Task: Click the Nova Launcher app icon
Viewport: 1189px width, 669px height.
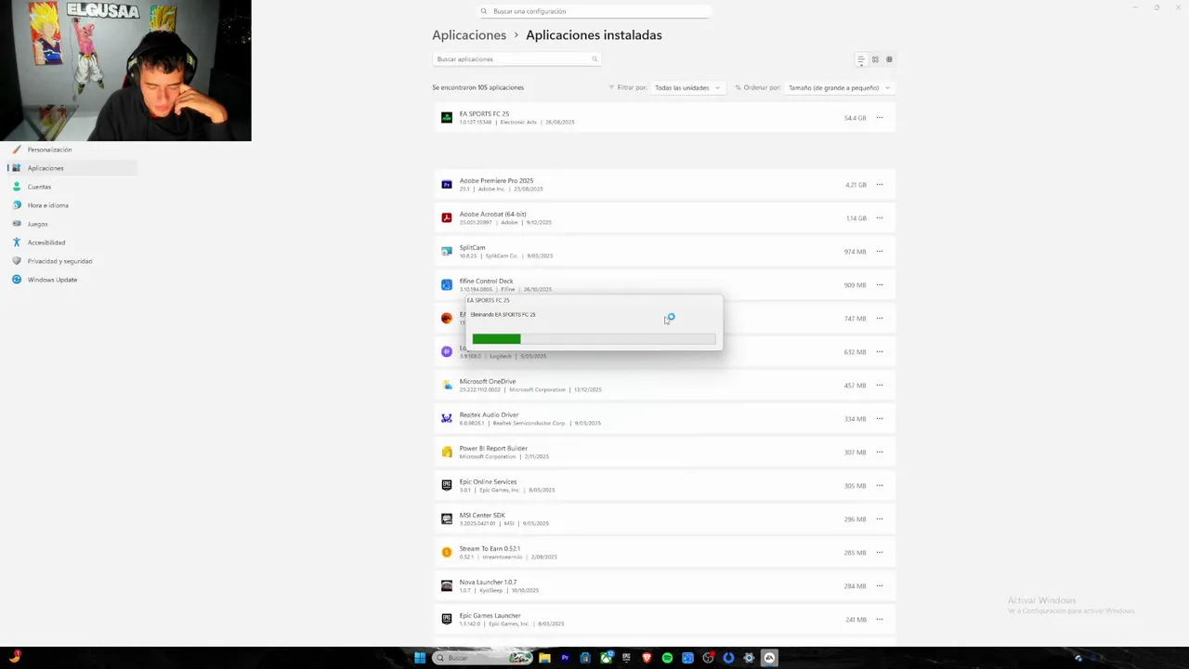Action: 447,586
